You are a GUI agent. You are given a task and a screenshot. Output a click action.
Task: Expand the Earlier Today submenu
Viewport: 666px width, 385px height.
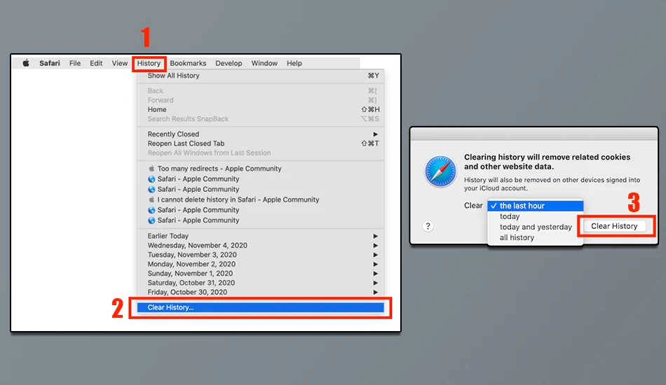click(x=261, y=236)
